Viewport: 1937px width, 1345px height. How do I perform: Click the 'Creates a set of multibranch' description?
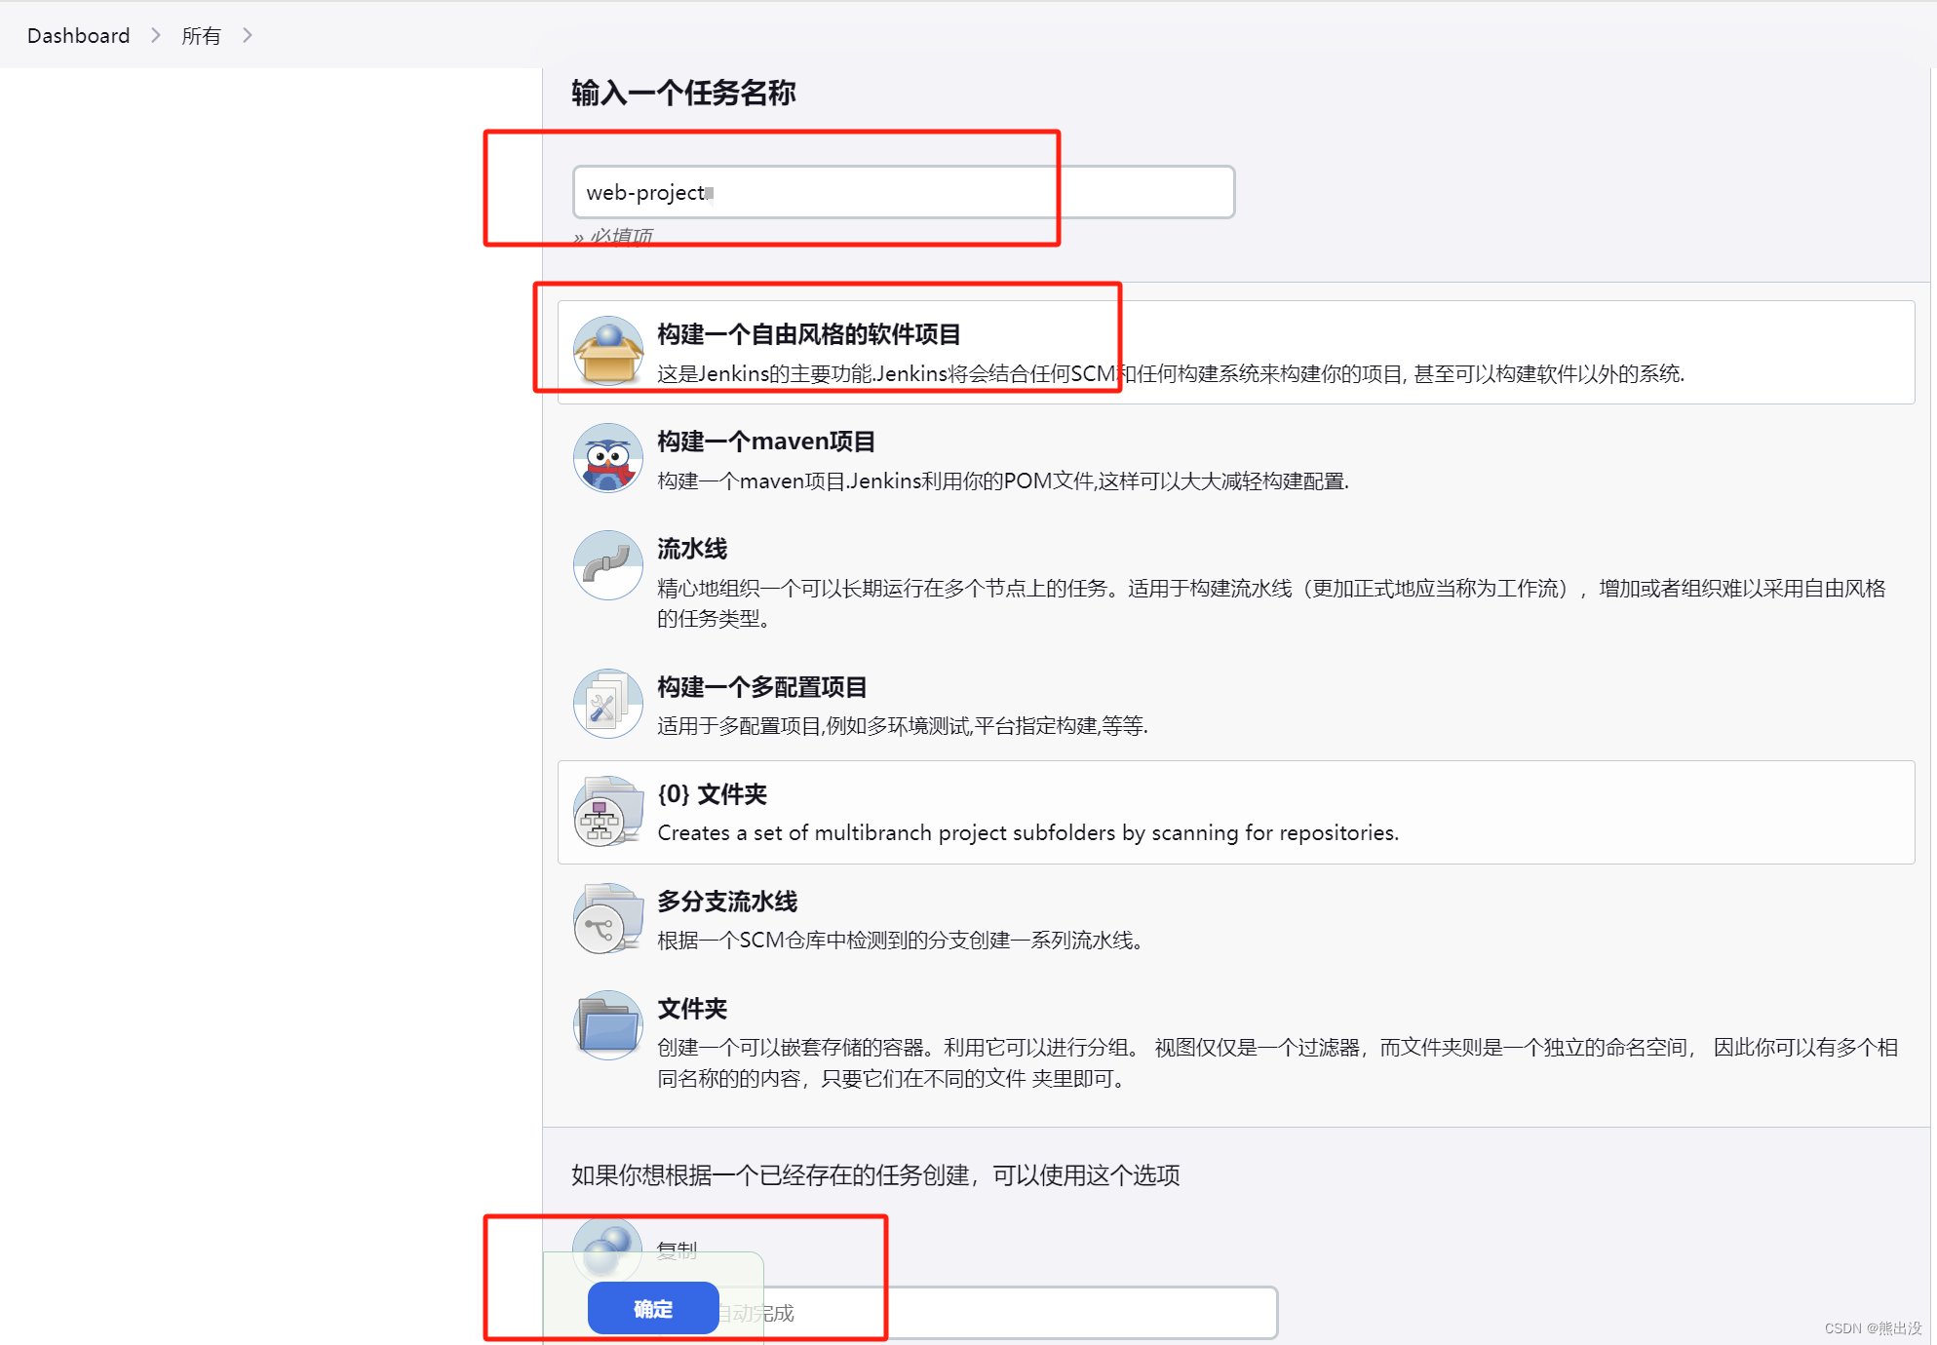pyautogui.click(x=1028, y=832)
